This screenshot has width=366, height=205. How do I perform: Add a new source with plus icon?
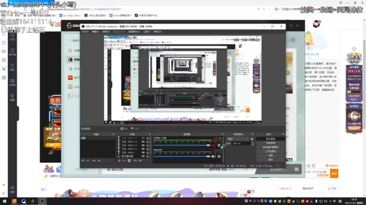pos(119,161)
